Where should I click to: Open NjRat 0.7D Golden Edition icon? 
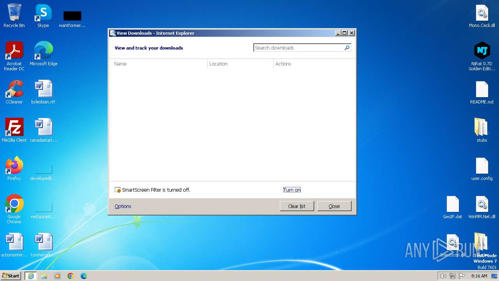482,56
